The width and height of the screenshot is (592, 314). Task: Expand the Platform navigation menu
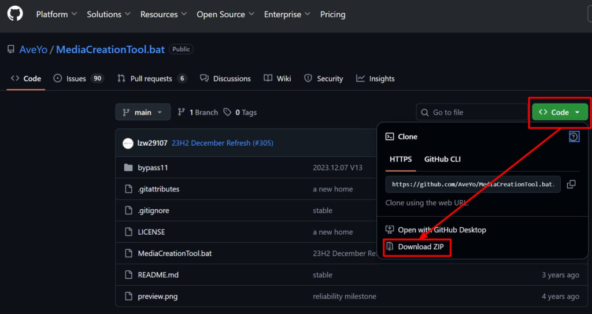(56, 14)
